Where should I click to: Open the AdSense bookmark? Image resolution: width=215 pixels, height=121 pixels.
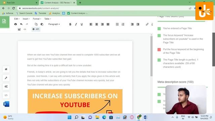tap(8, 13)
